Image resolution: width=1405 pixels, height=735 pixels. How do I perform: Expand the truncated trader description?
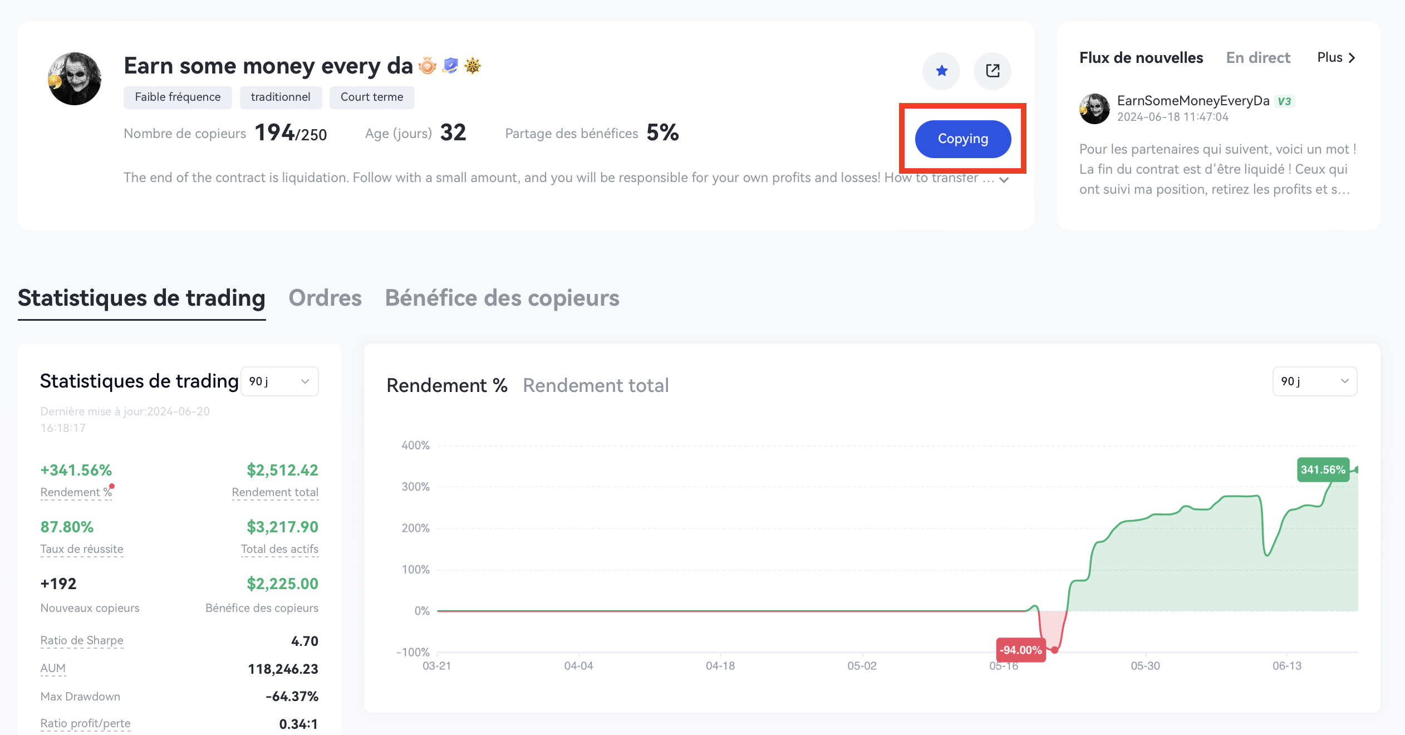pos(1004,179)
